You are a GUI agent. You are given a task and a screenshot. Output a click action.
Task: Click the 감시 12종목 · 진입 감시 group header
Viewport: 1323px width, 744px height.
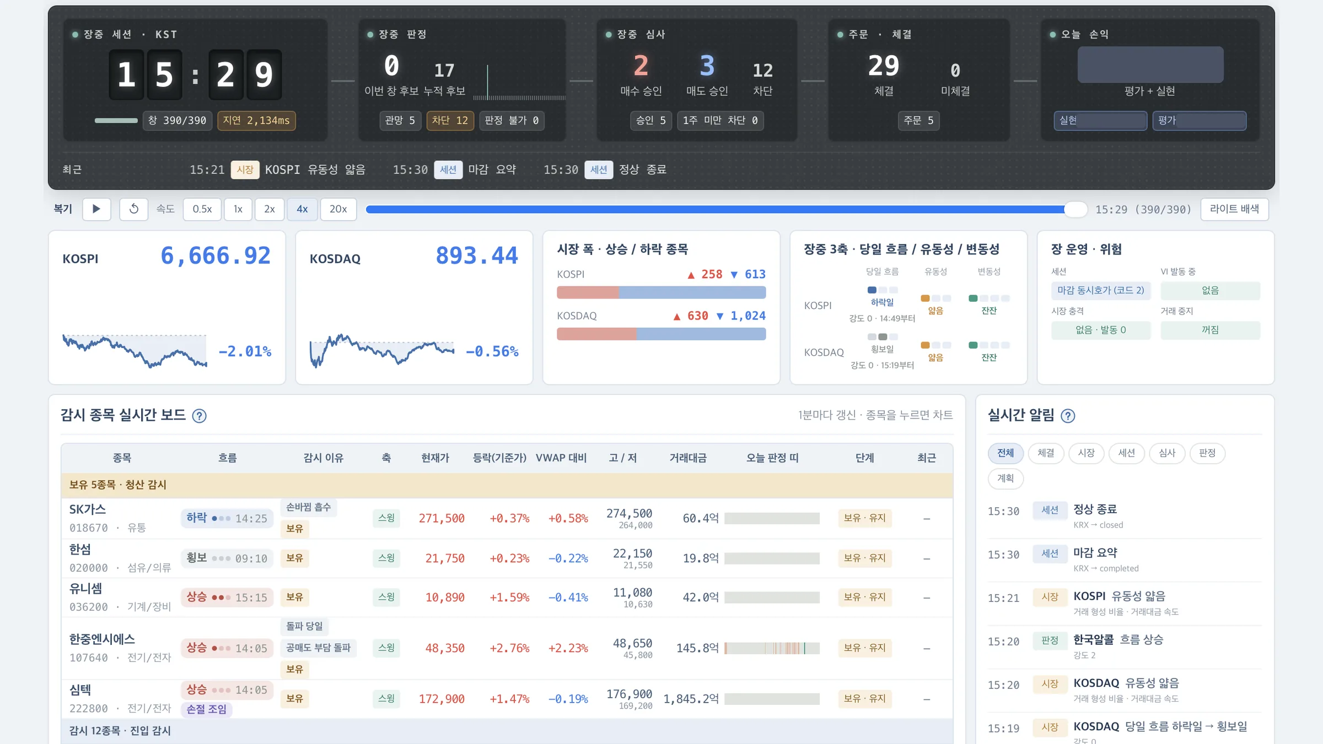[507, 731]
